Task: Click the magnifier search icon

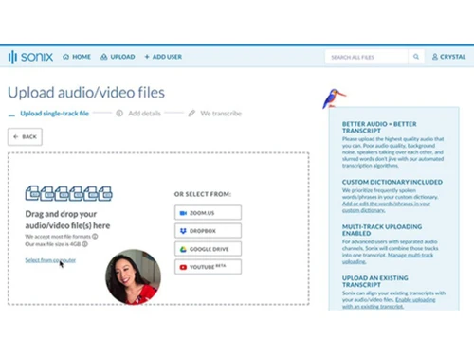Action: [x=416, y=57]
